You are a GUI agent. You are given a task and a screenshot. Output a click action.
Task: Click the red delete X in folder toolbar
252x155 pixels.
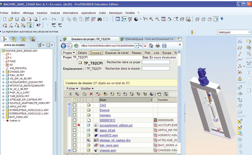coord(91,94)
